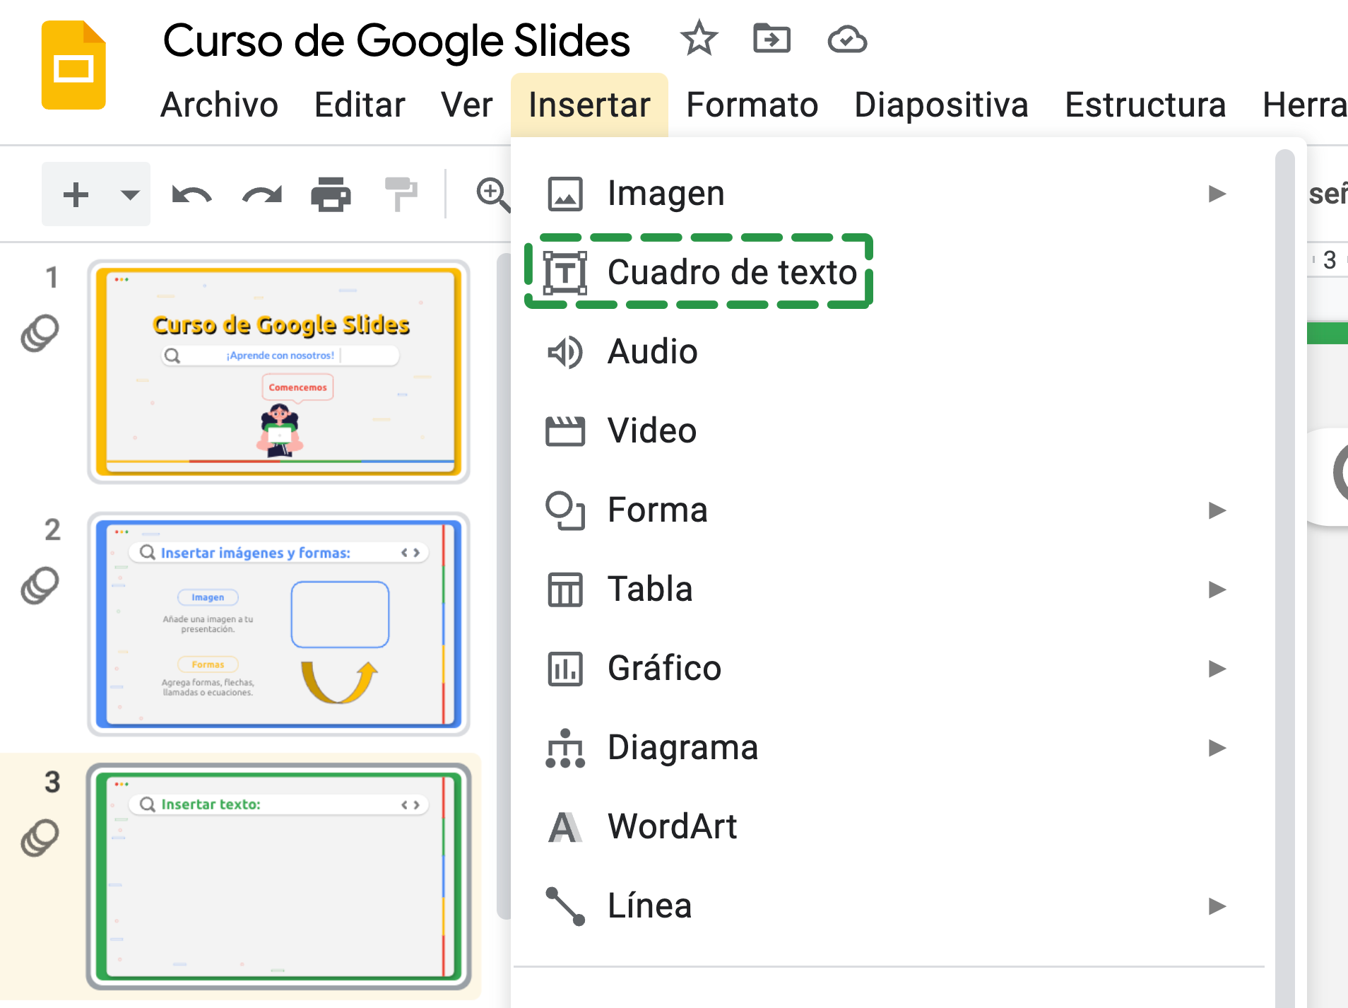Click the Gráfico bar chart icon
Screen dimensions: 1348x1008
(x=565, y=669)
